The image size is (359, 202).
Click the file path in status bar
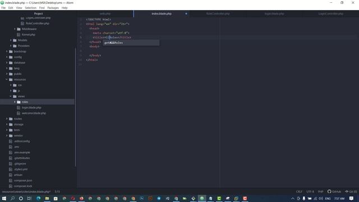coord(26,192)
